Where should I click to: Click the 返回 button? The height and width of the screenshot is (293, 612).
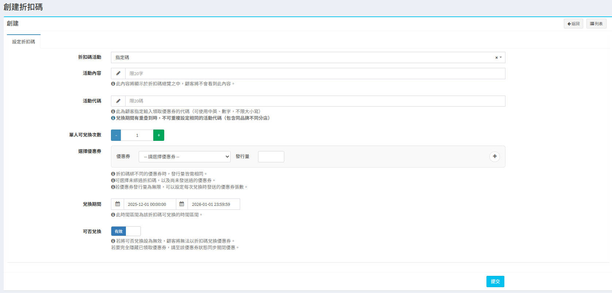[x=573, y=24]
